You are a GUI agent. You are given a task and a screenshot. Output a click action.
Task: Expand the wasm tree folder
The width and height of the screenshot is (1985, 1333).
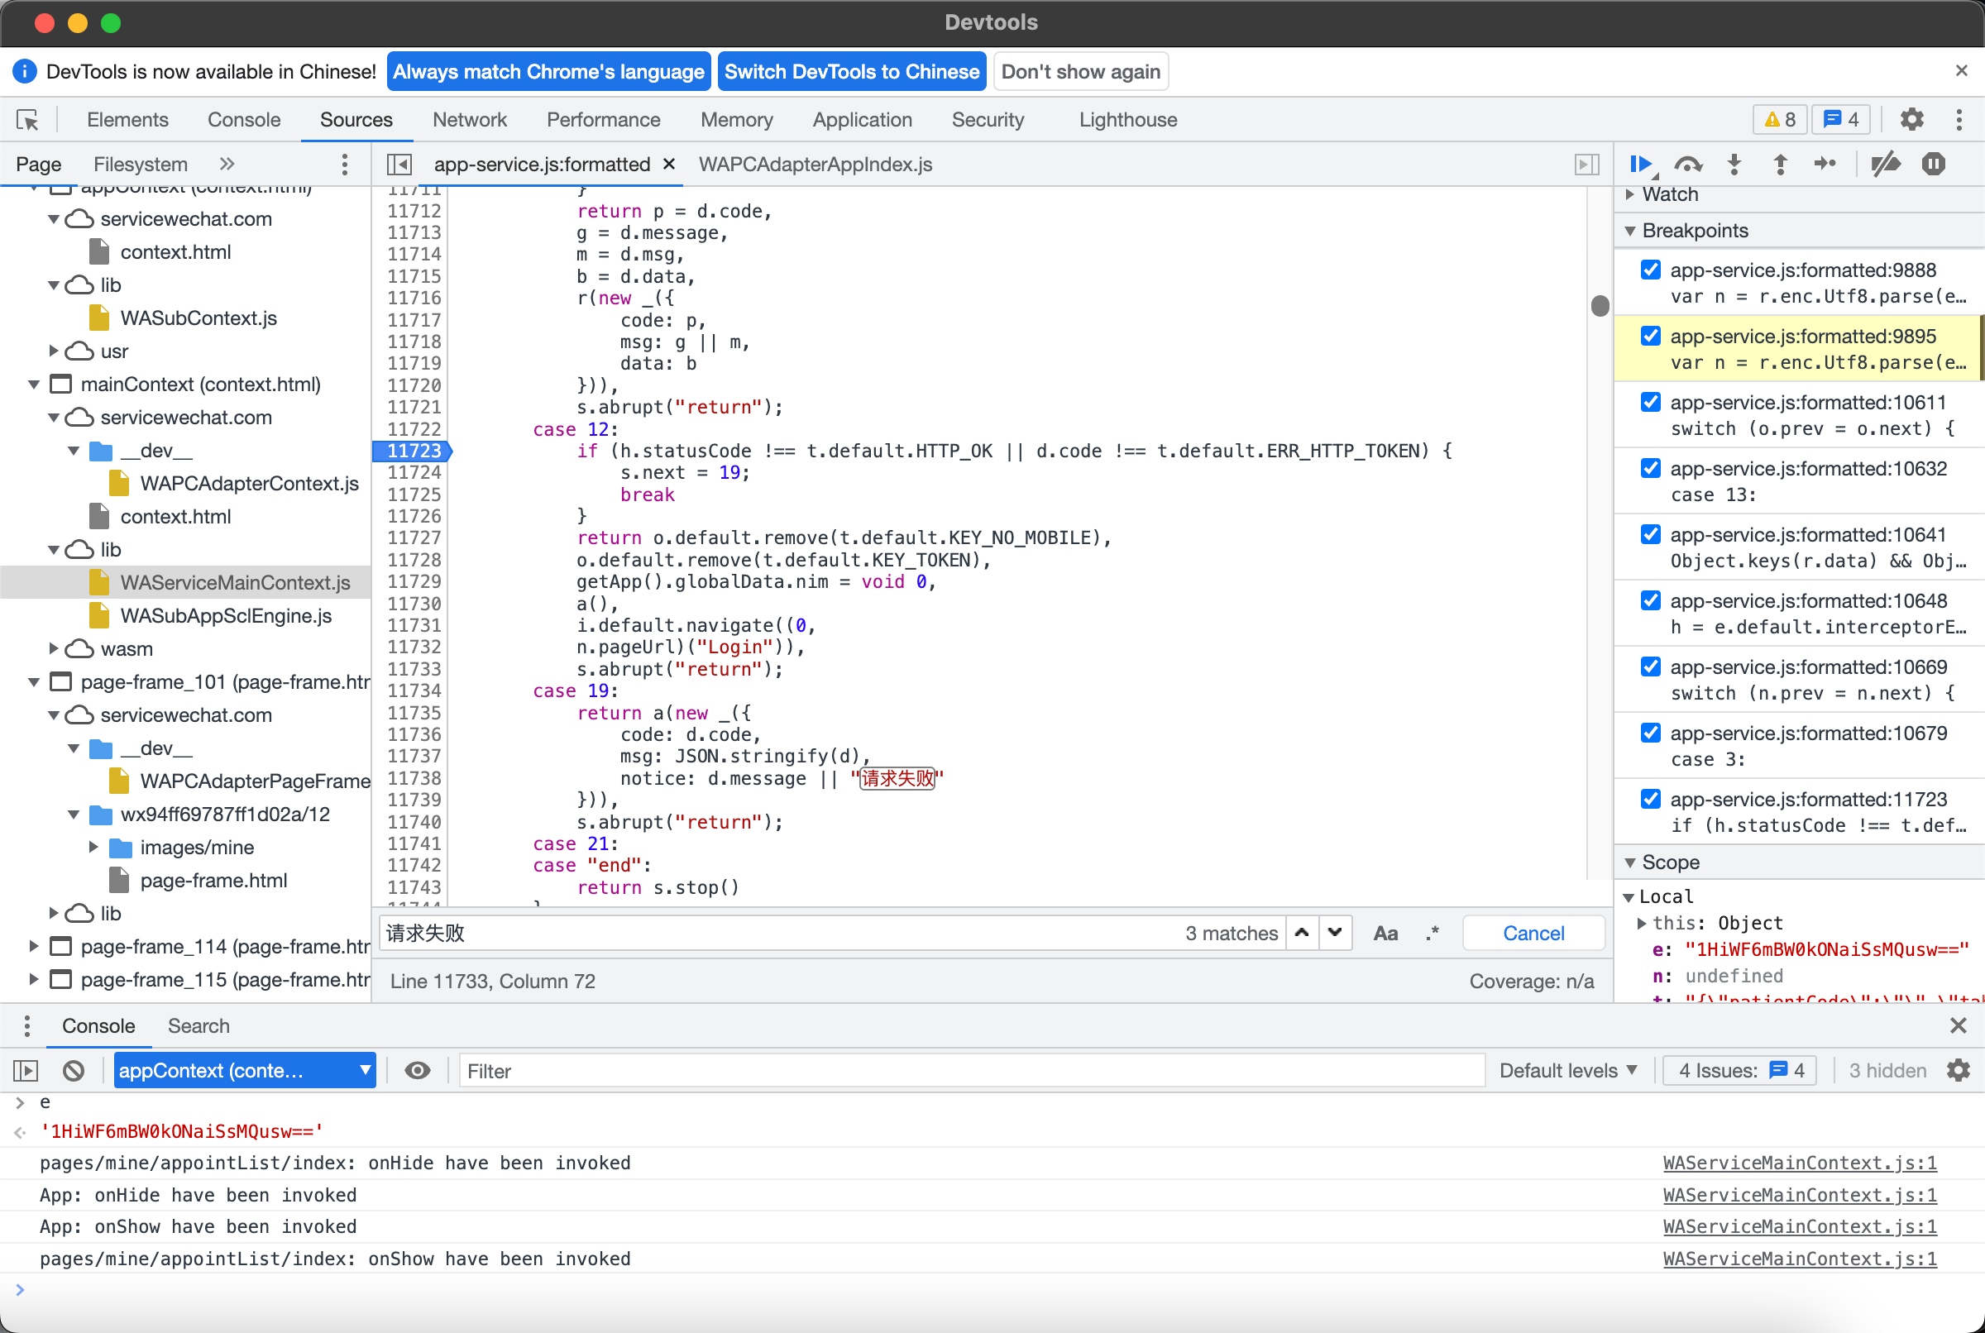(54, 648)
